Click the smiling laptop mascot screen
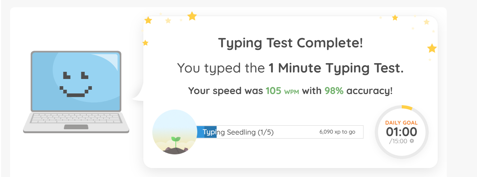 pyautogui.click(x=76, y=81)
